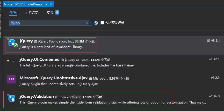Click the 35.3M download count
224x111 pixels.
(x=80, y=41)
